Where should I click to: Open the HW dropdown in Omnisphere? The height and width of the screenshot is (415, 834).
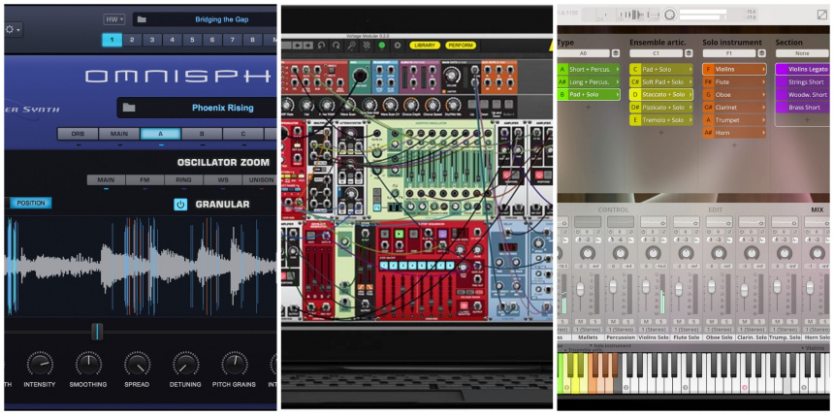point(114,19)
